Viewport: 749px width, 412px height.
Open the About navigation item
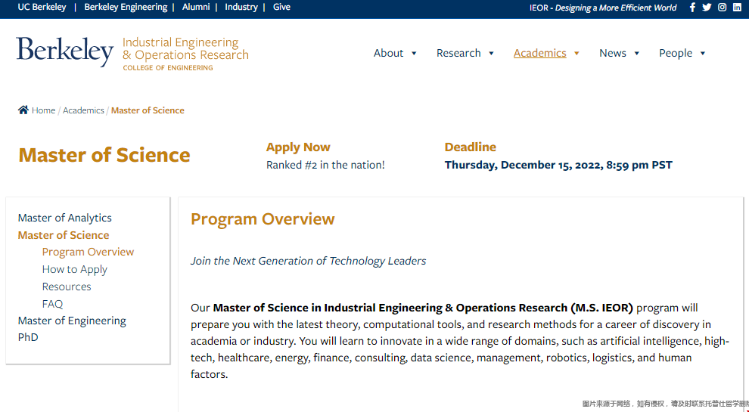[388, 53]
